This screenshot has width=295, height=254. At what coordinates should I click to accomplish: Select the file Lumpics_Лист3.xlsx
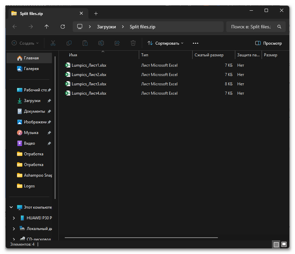point(89,84)
